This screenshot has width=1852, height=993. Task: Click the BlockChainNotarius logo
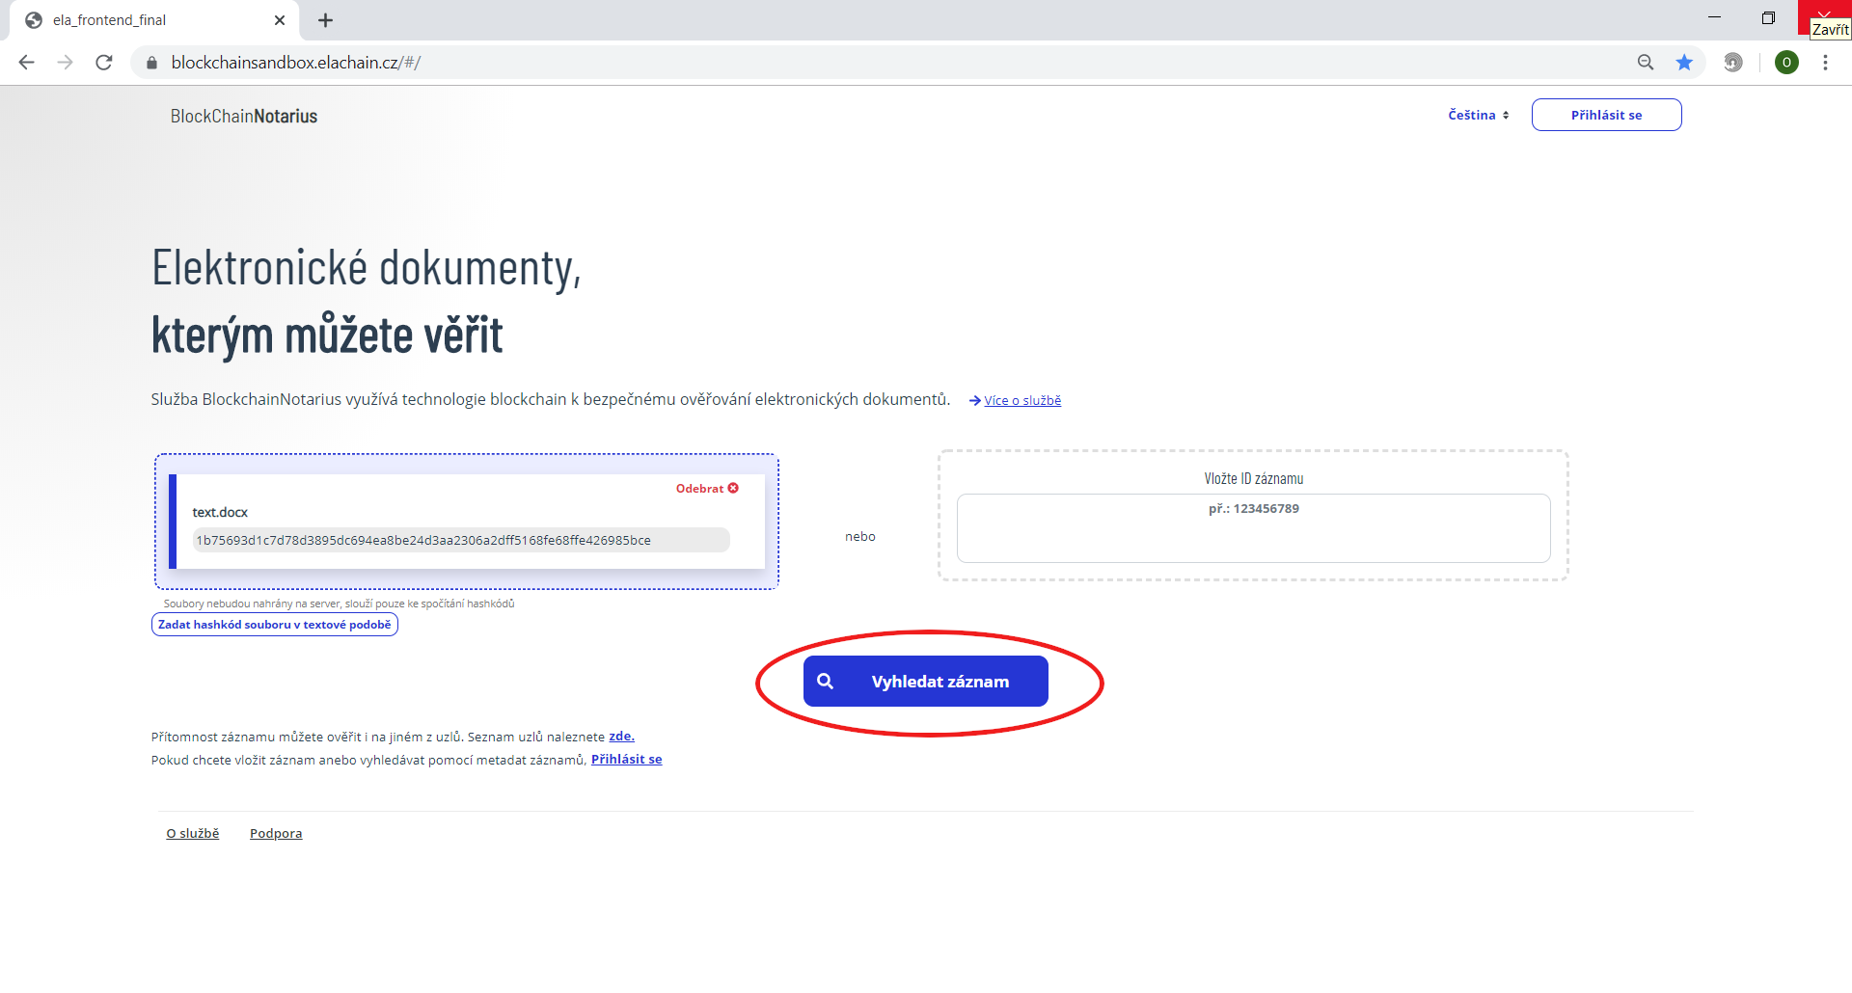[244, 117]
